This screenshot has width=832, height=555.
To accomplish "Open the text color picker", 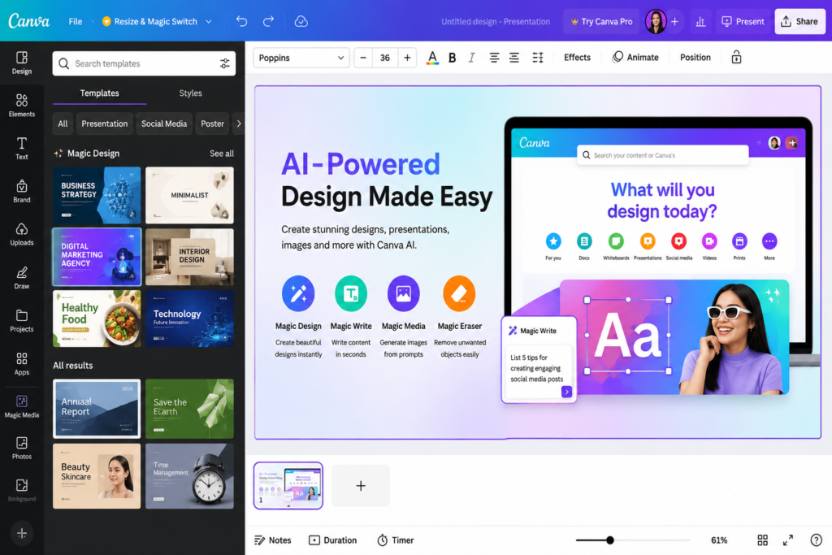I will coord(432,58).
